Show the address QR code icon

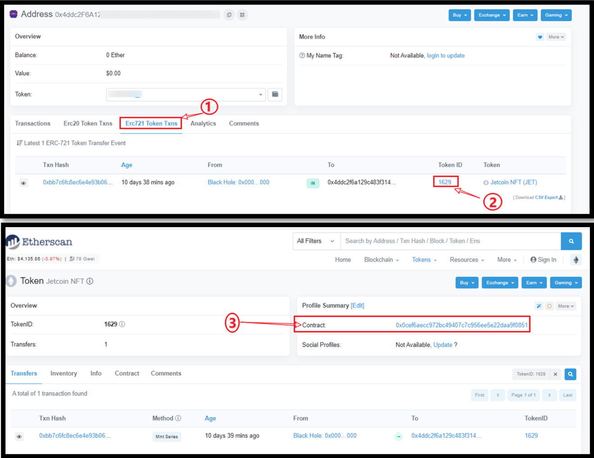[x=242, y=15]
